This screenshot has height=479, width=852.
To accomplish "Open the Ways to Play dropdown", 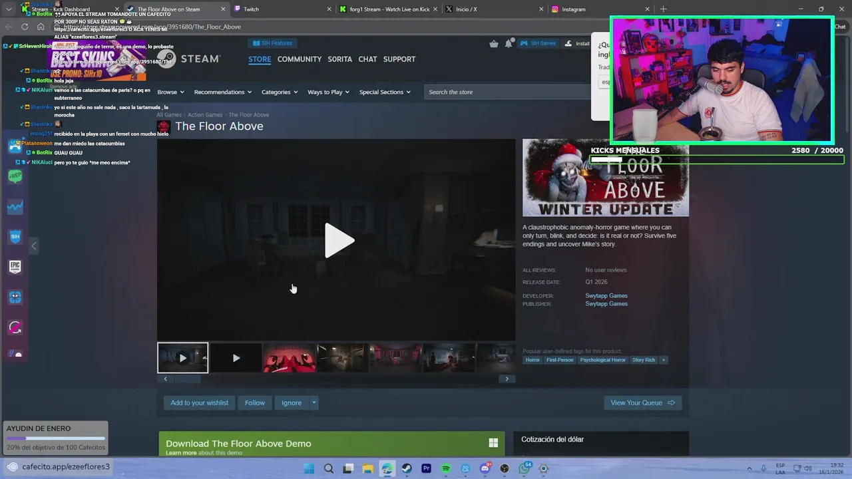I will pyautogui.click(x=329, y=92).
